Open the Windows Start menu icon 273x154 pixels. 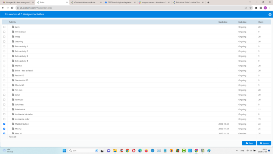64,150
